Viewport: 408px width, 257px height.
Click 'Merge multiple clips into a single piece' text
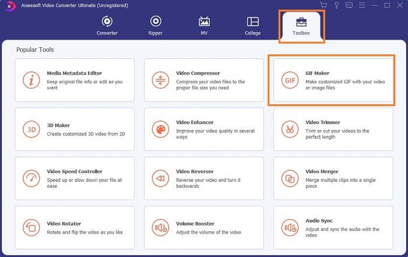pyautogui.click(x=340, y=183)
